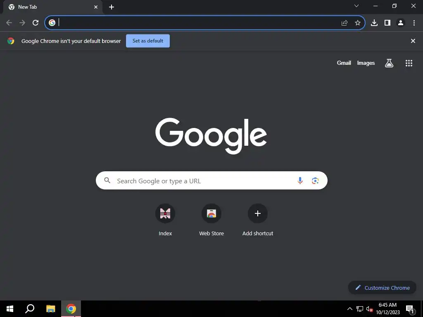Open the Web Store shortcut
The height and width of the screenshot is (317, 423).
tap(211, 220)
